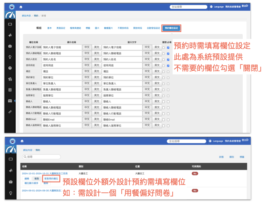
Task: Click the speedometer logo beside the 新增 breadcrumb
Action: (10, 15)
